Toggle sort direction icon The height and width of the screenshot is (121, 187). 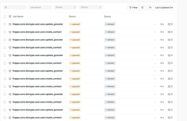click(x=150, y=8)
